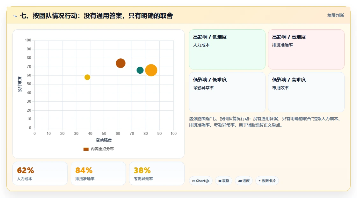Click the 表格 tag chip
This screenshot has height=198, width=357.
tap(224, 181)
